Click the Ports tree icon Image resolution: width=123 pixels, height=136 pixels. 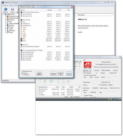(8, 32)
